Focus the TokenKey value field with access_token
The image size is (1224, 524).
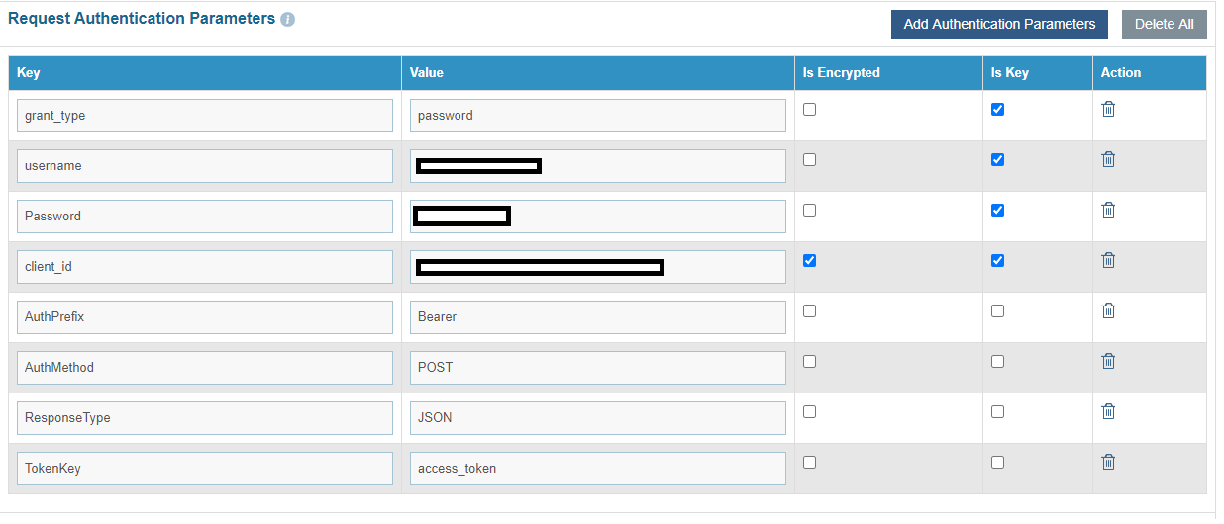(597, 469)
